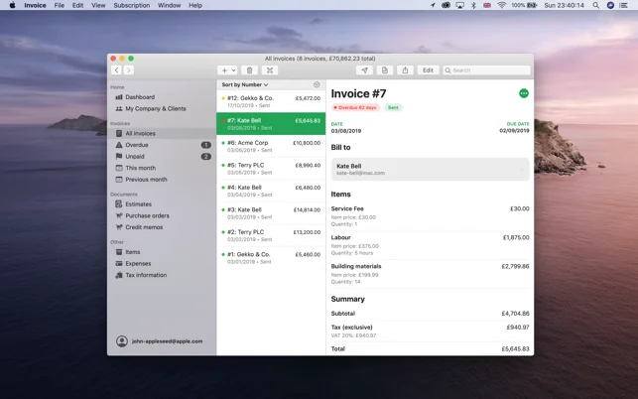The height and width of the screenshot is (399, 638).
Task: Select invoice #1 Gekko & Co.
Action: click(x=271, y=258)
